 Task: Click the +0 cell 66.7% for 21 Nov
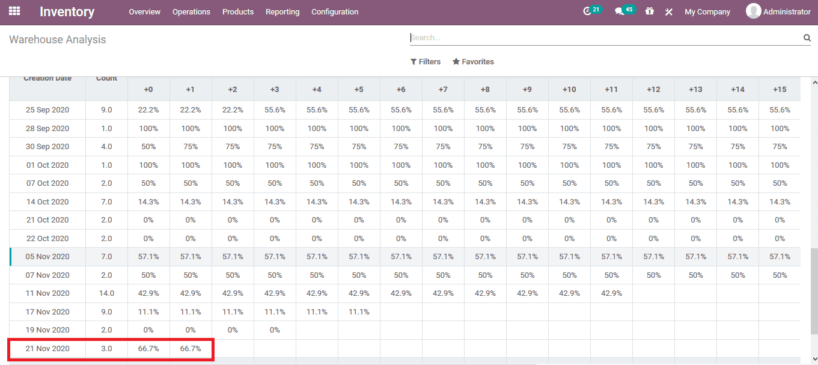click(148, 349)
